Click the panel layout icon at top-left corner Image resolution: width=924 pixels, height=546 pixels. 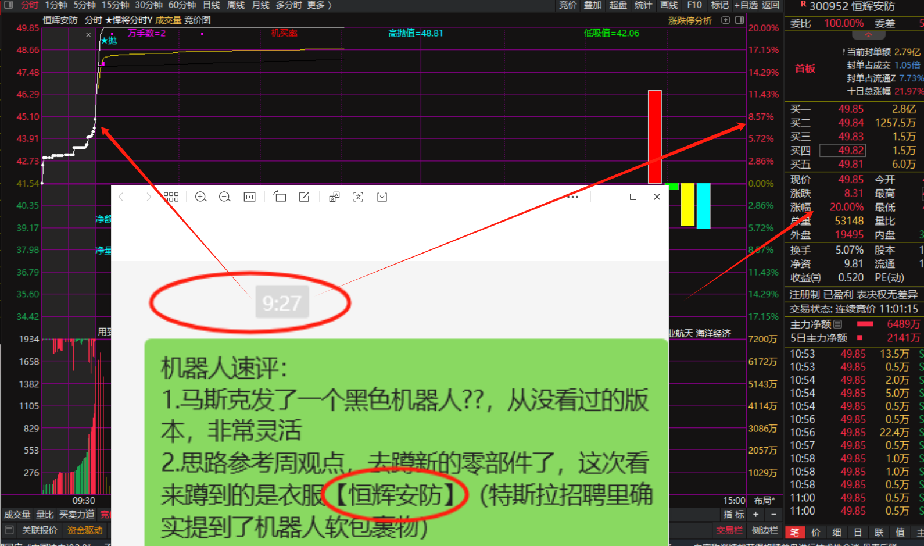click(x=9, y=5)
